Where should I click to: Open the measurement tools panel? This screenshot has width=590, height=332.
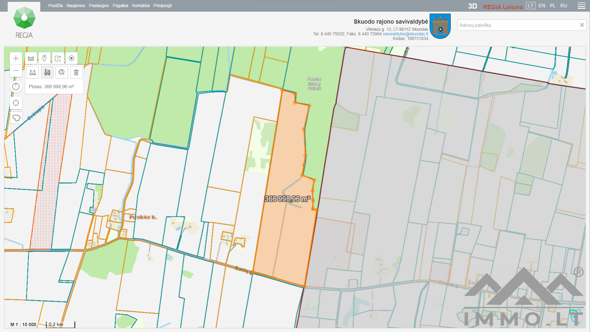(x=31, y=58)
